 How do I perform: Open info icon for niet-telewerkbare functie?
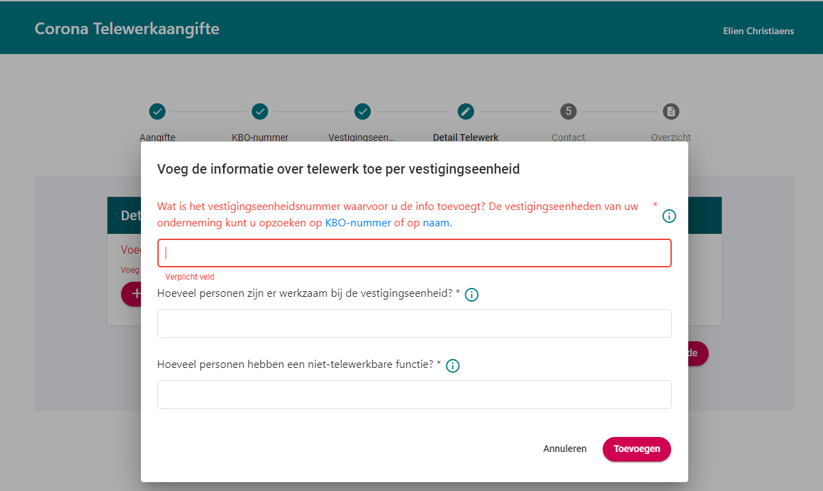[x=452, y=366]
